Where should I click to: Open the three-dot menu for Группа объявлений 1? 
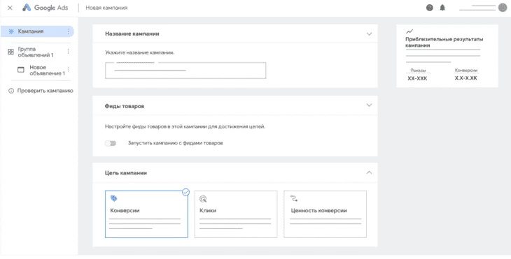coord(68,52)
